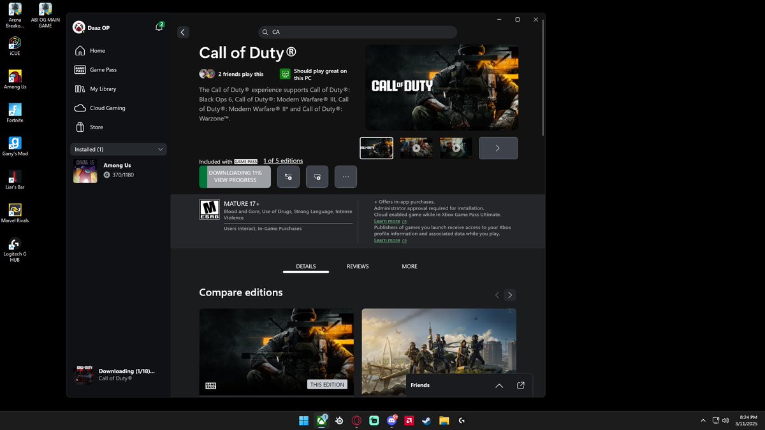Collapse the Installed (1) section
The width and height of the screenshot is (765, 430).
(119, 149)
